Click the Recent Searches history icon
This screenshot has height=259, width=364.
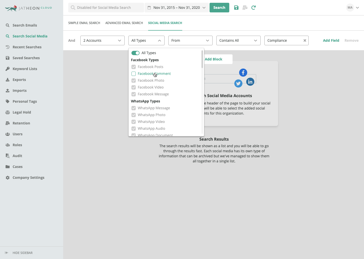coord(8,47)
